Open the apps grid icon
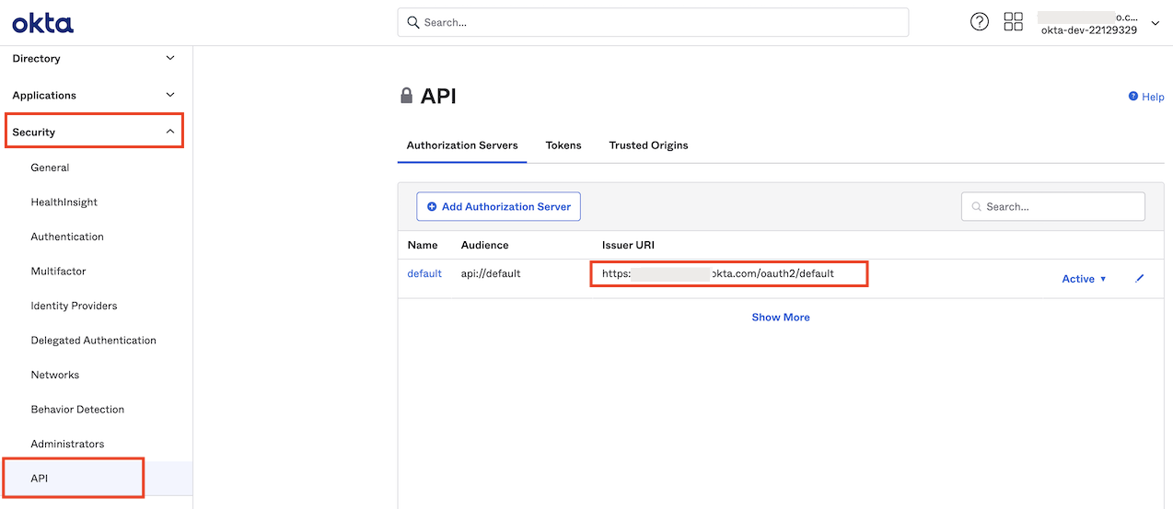This screenshot has height=509, width=1173. 1013,22
